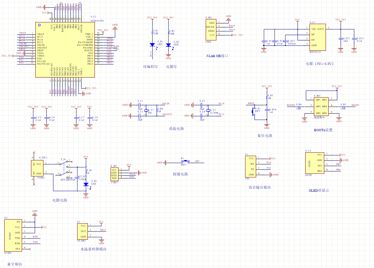
Task: Click the 晶振电路 section label
Action: [x=176, y=129]
